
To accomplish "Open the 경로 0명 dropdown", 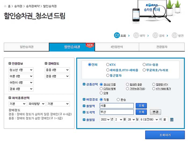I will tap(21, 89).
